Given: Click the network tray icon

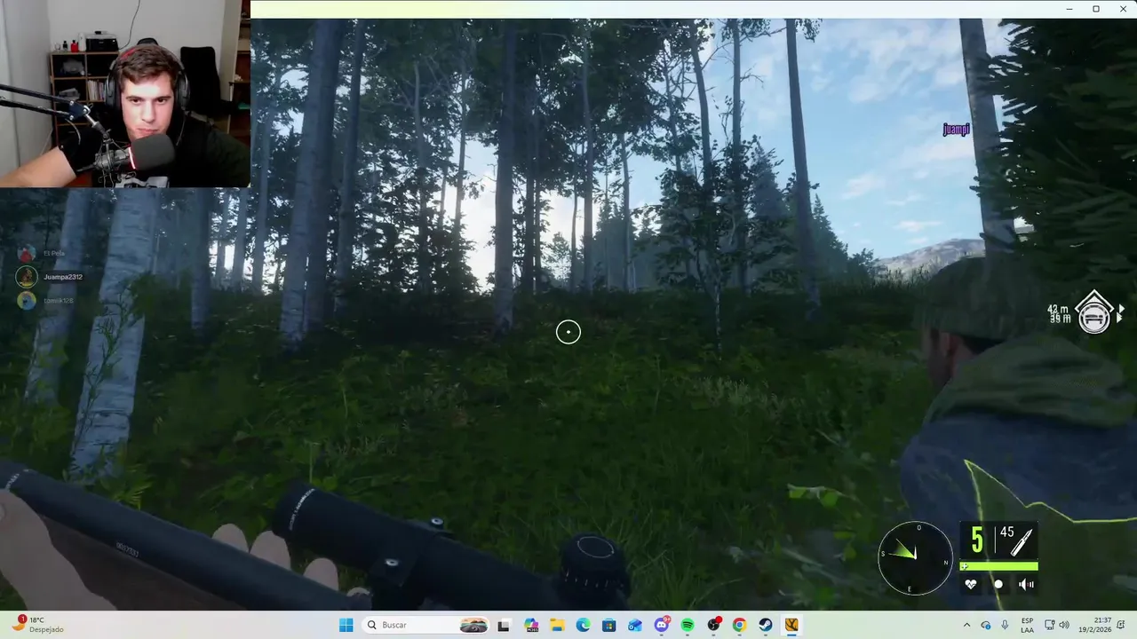Looking at the screenshot, I should pyautogui.click(x=1049, y=625).
